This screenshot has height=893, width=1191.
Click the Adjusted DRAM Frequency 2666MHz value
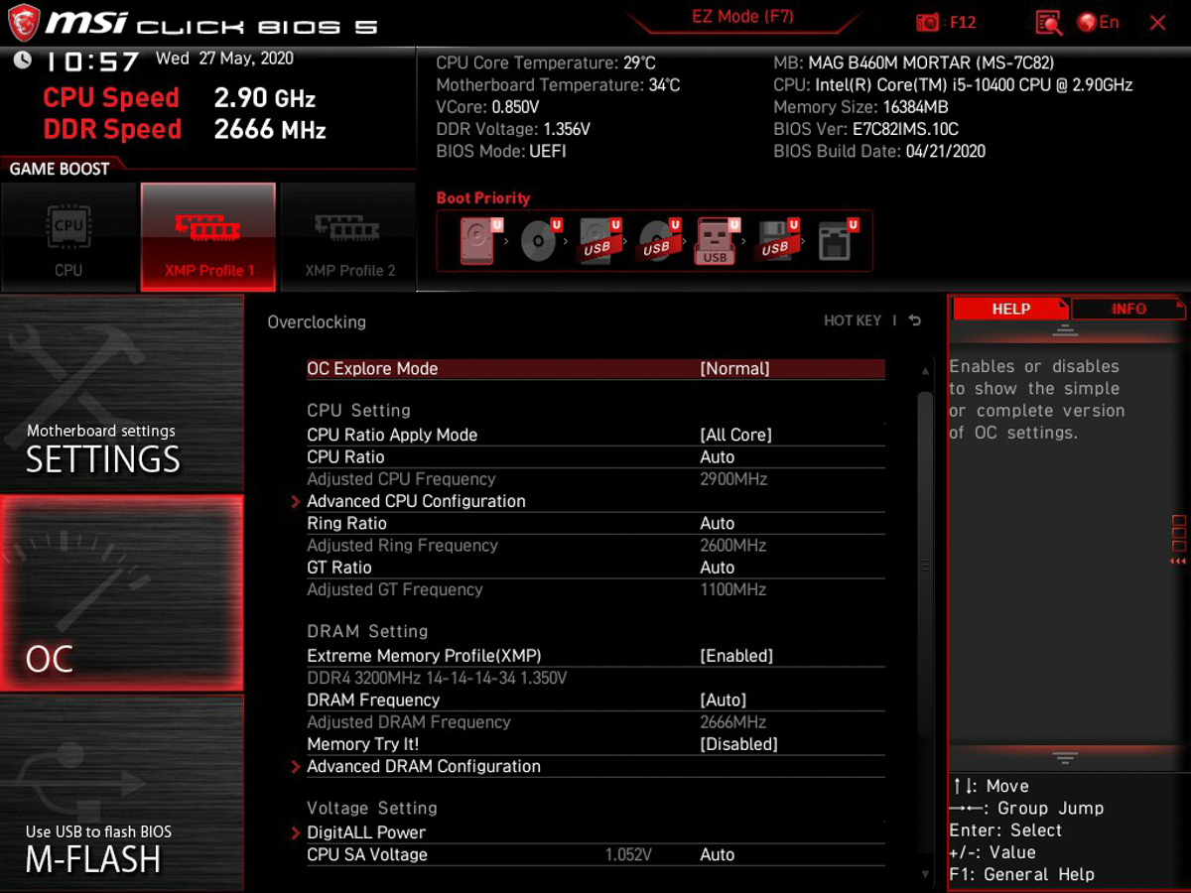coord(733,722)
